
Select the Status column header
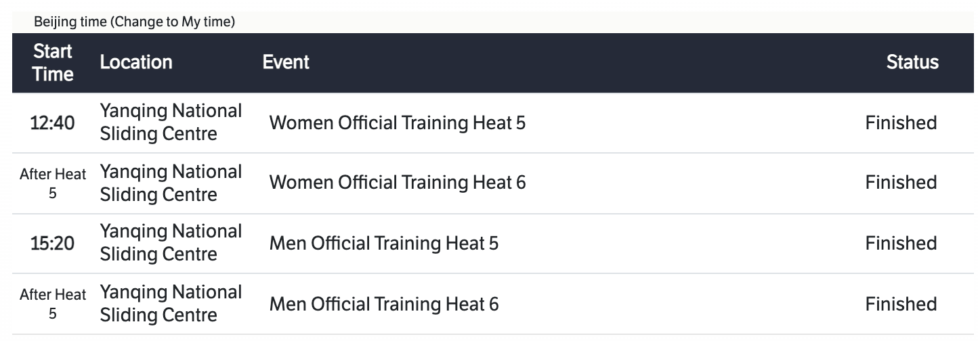(x=912, y=63)
